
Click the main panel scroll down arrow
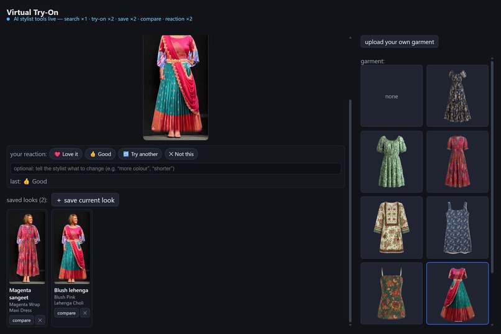350,325
